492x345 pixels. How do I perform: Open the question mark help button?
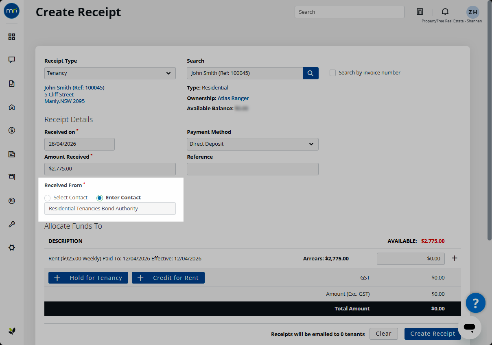(476, 303)
